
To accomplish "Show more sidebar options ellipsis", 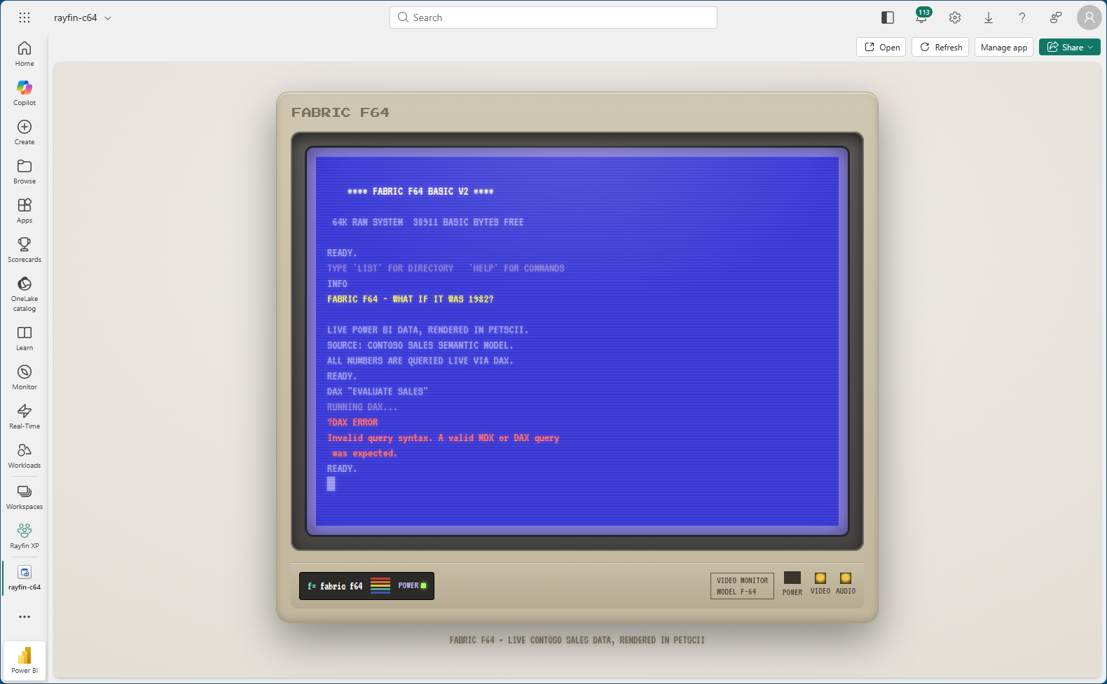I will pyautogui.click(x=25, y=617).
